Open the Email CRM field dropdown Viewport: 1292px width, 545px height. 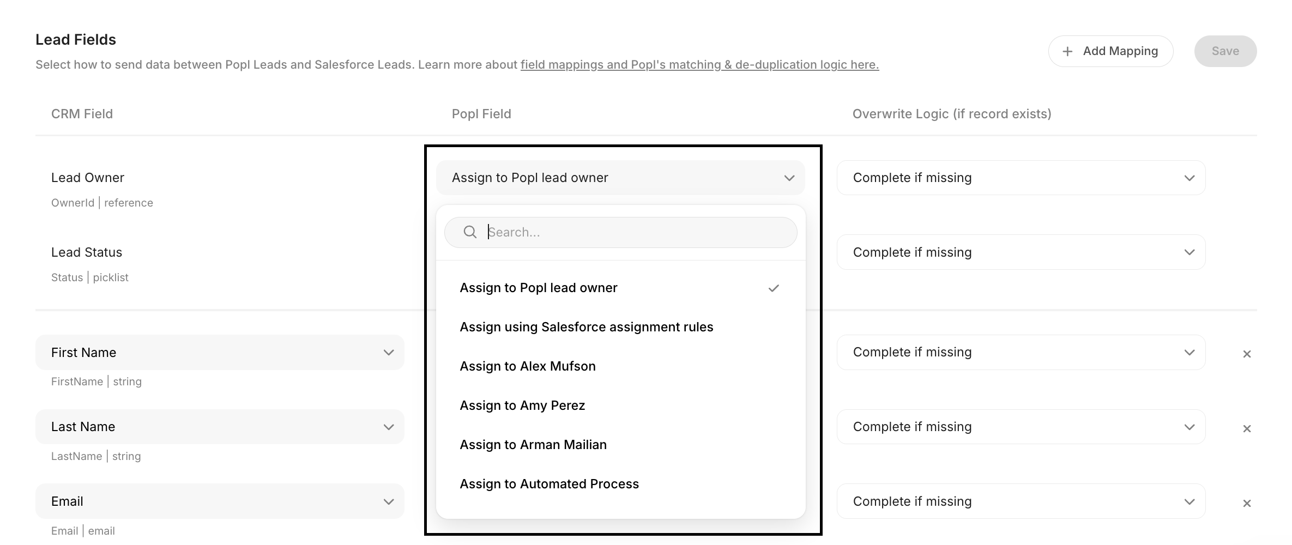pos(220,501)
